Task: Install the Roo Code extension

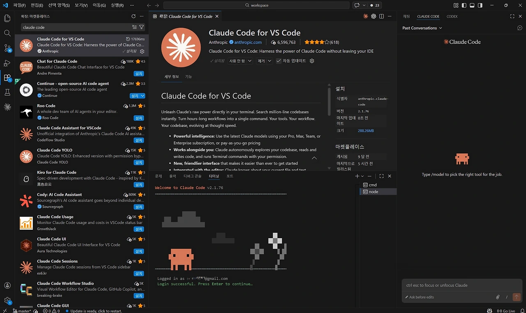Action: tap(139, 118)
